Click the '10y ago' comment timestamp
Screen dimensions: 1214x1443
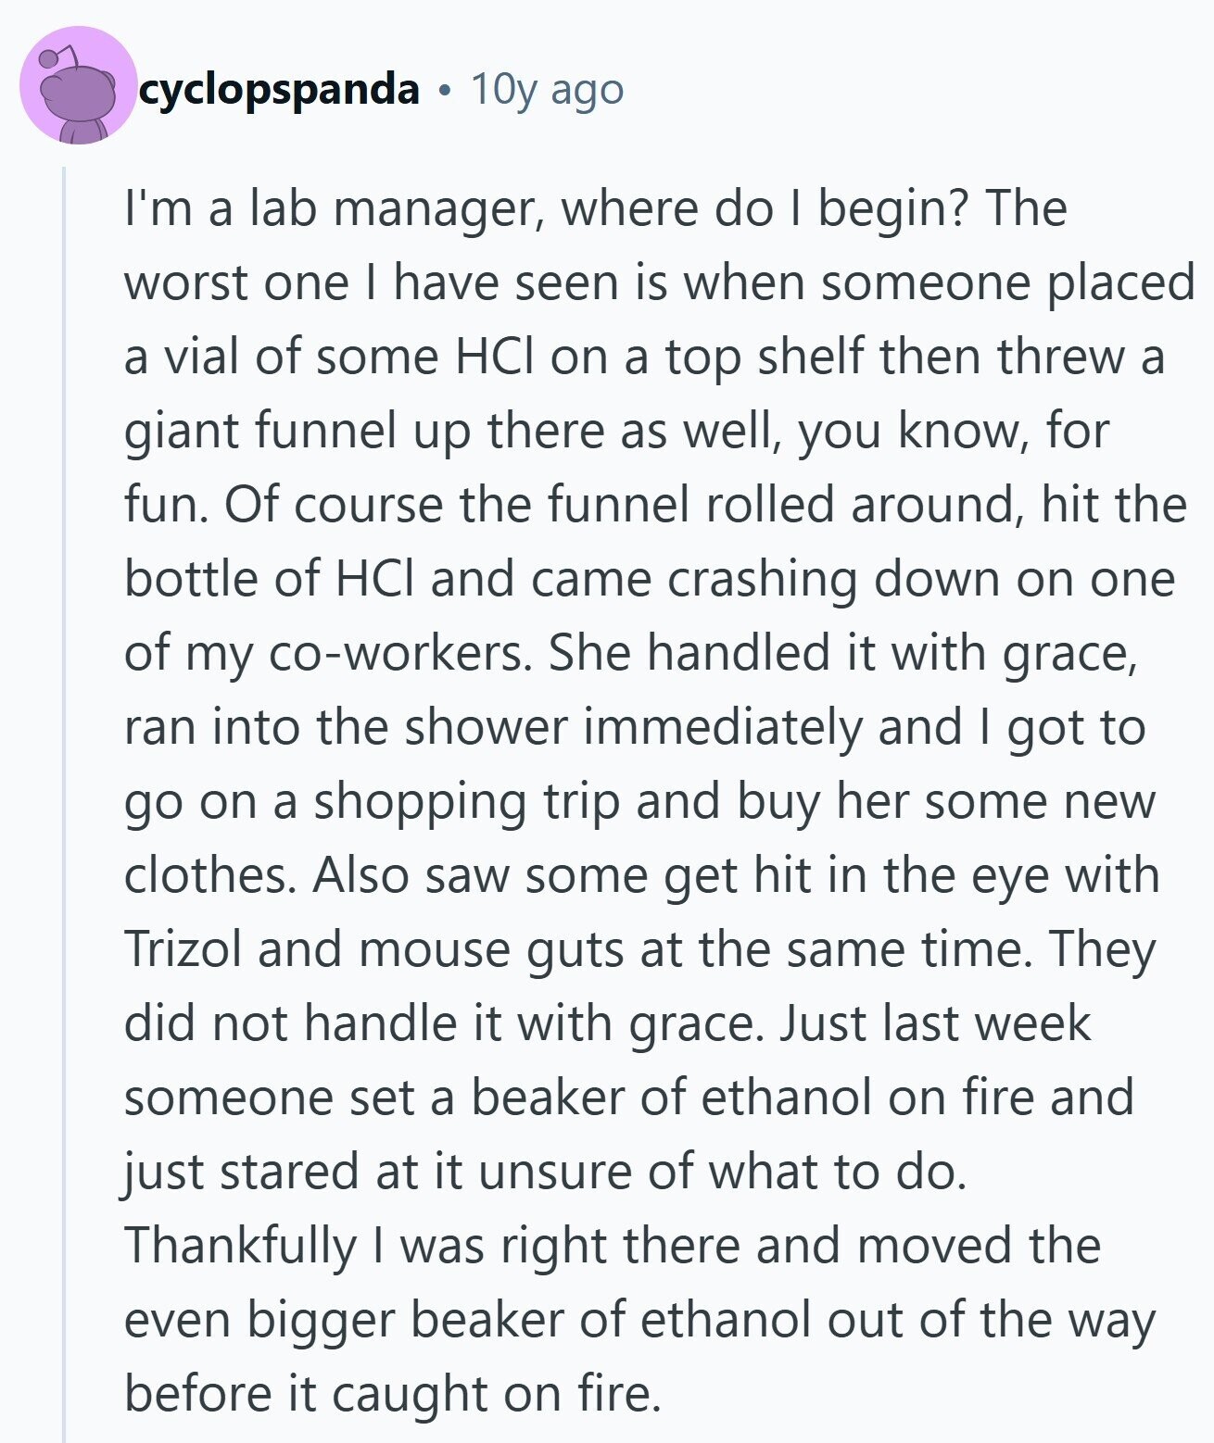tap(547, 90)
